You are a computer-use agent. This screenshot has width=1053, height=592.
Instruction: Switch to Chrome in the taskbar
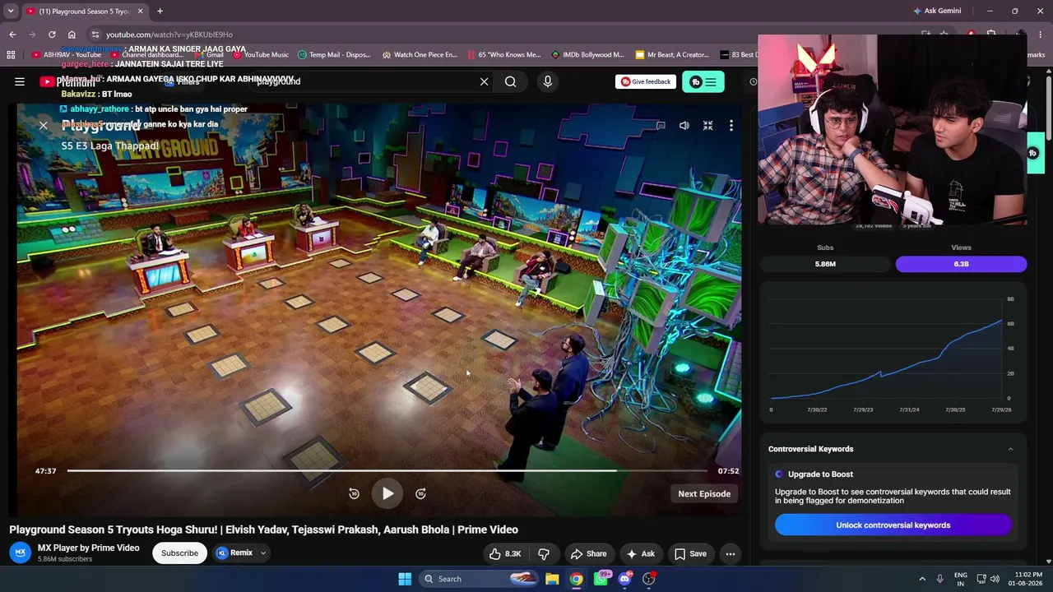click(577, 579)
